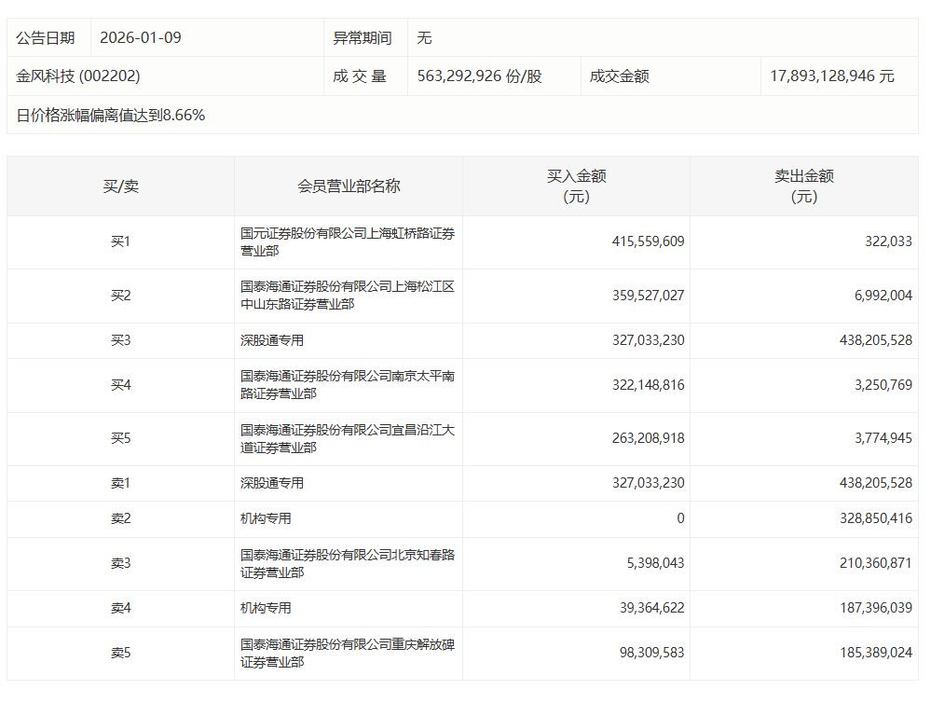931x703 pixels.
Task: Click the 日价格涨幅偏离值达到8.66% reason text
Action: [x=111, y=116]
